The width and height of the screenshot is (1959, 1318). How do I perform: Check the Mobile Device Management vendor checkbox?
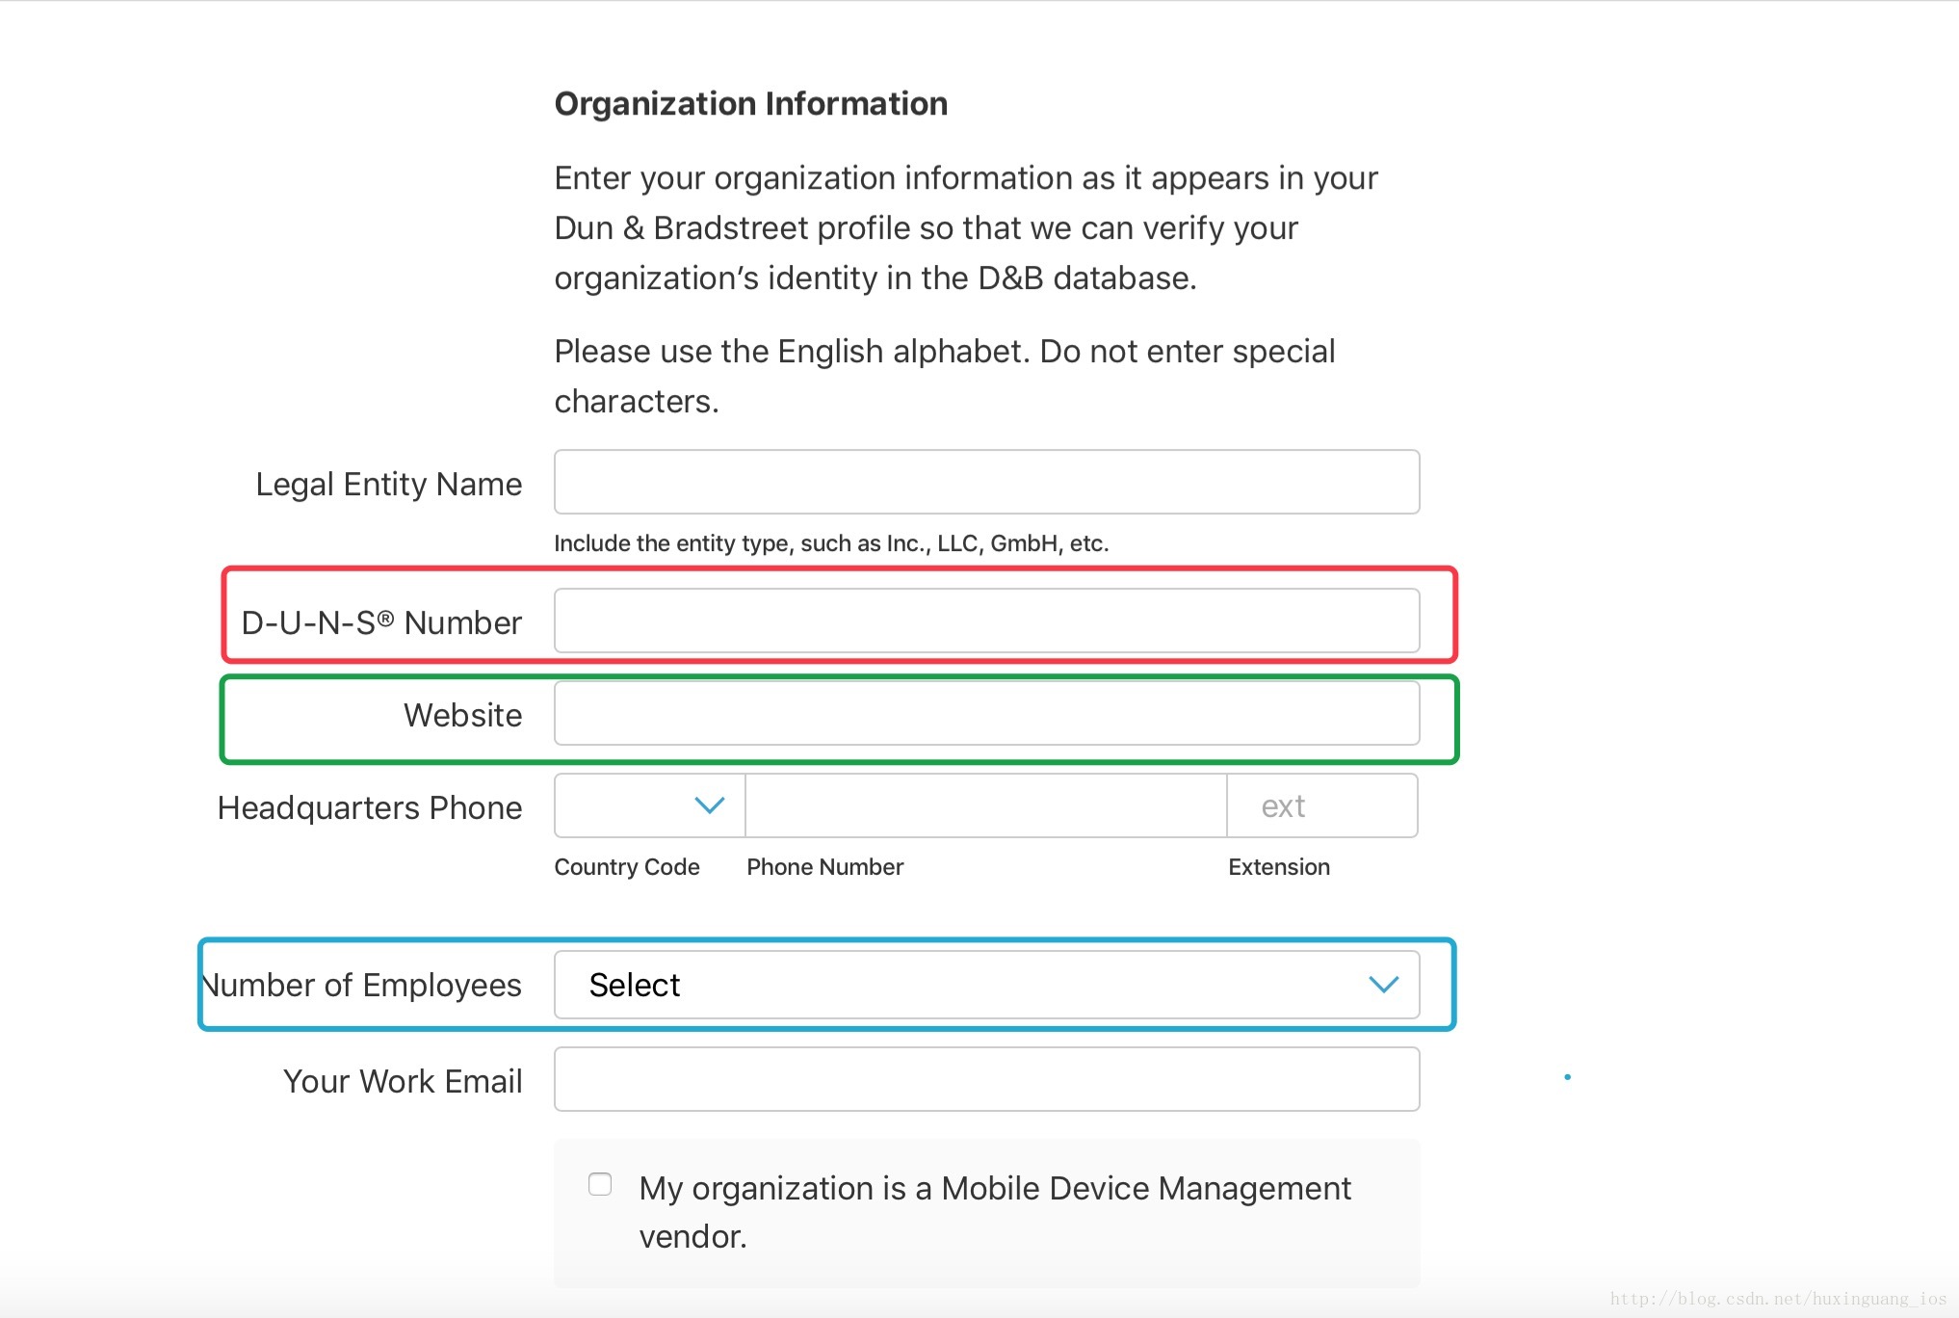(x=600, y=1184)
